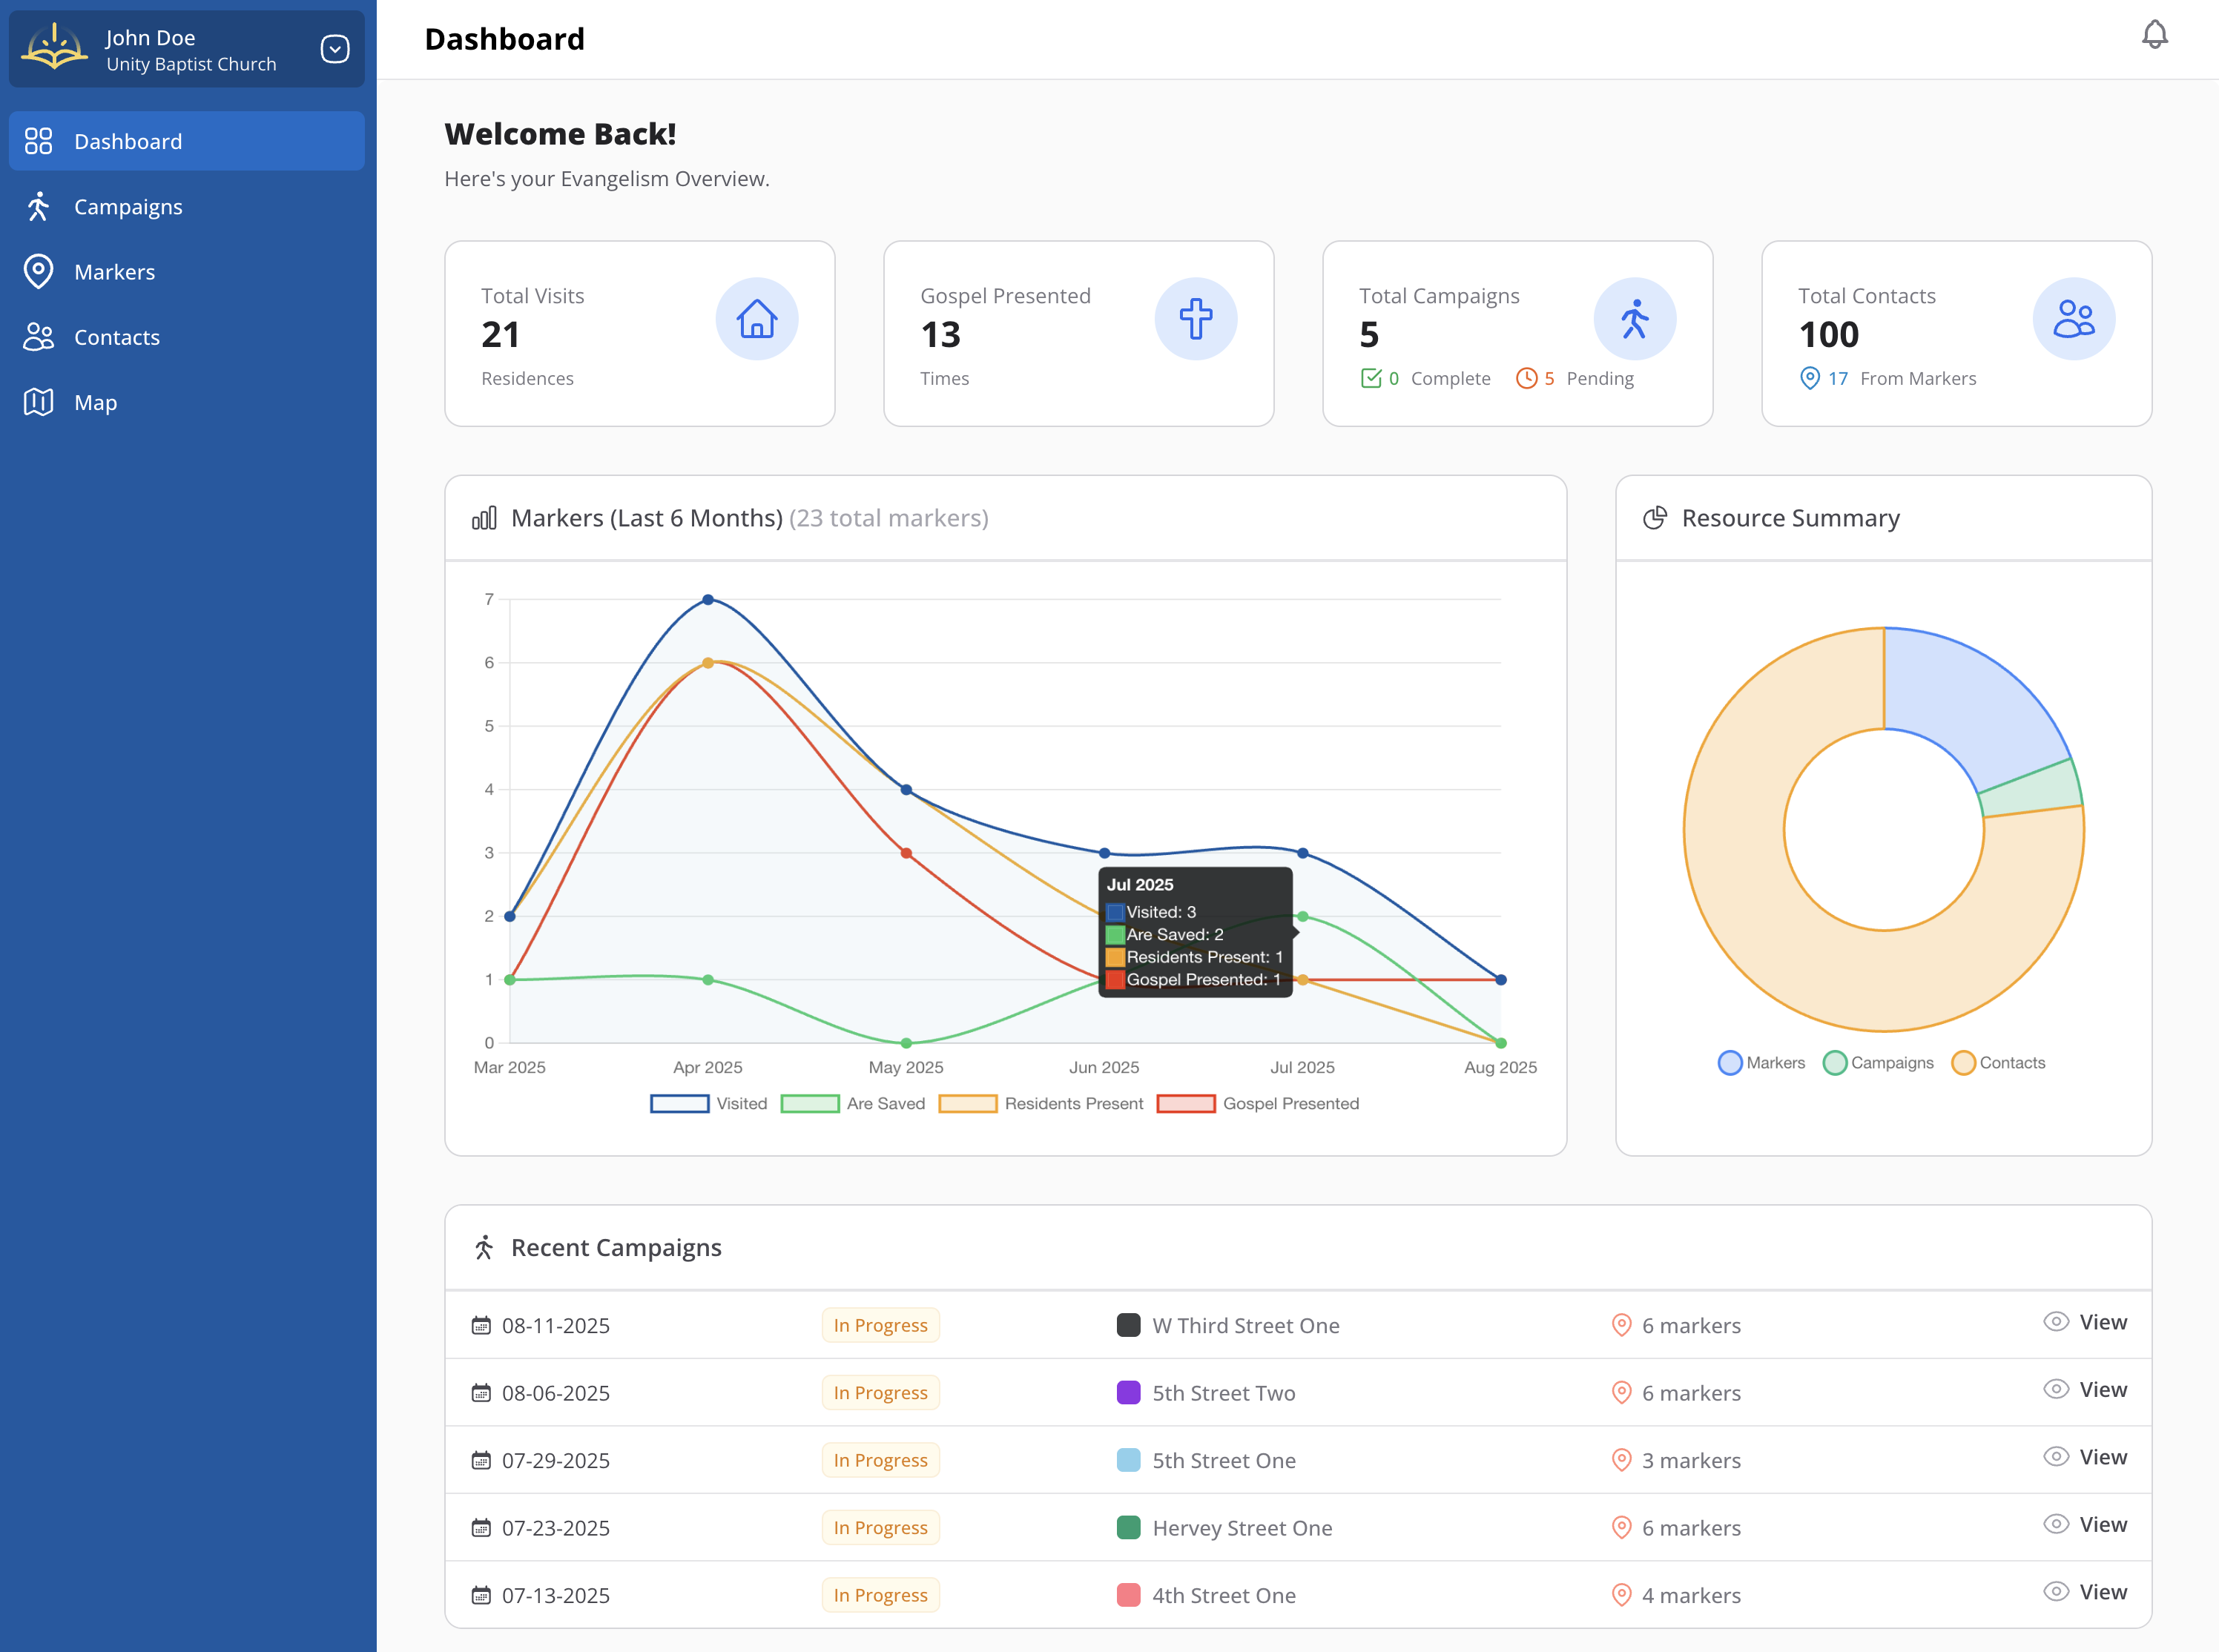Open Campaigns in the sidebar
2219x1652 pixels.
tap(128, 207)
